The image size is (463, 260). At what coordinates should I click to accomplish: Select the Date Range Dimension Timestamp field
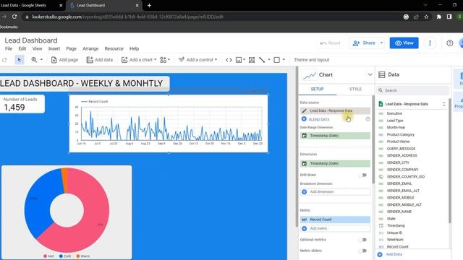coord(335,136)
